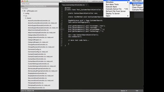Open DemoLookupPropertyController.cls
Screen dimensions: 164x92
tap(39, 69)
